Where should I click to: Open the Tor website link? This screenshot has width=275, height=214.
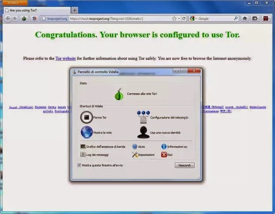click(x=66, y=58)
